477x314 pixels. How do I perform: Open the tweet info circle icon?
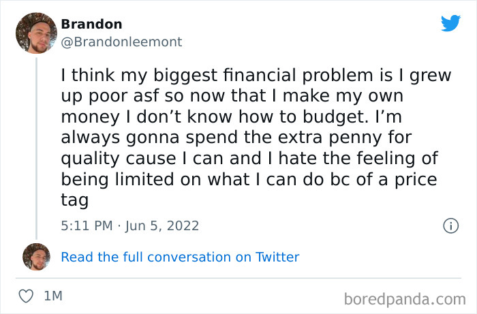(450, 225)
